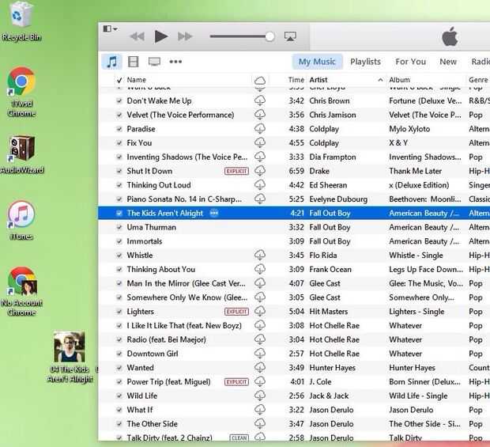Download Fix You from iCloud

click(x=260, y=143)
